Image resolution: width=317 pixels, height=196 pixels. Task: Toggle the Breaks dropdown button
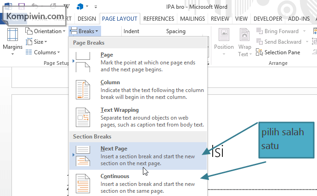[85, 31]
